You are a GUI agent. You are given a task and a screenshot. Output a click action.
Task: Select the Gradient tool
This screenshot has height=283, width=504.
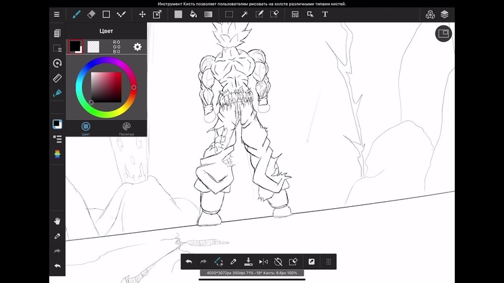coord(208,14)
